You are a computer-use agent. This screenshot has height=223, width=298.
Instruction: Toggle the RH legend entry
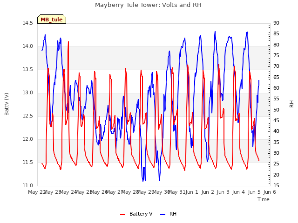click(169, 214)
